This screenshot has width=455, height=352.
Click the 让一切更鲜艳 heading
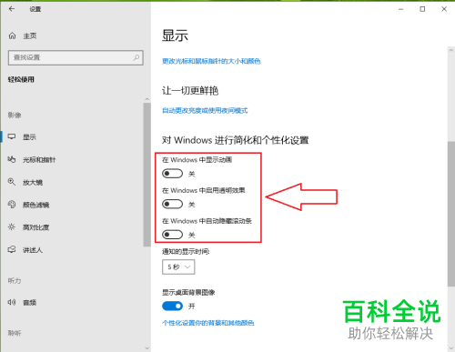tap(190, 90)
